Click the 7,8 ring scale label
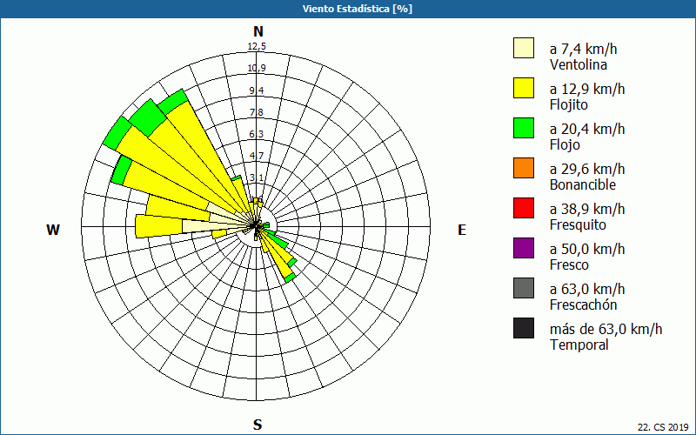 point(257,112)
